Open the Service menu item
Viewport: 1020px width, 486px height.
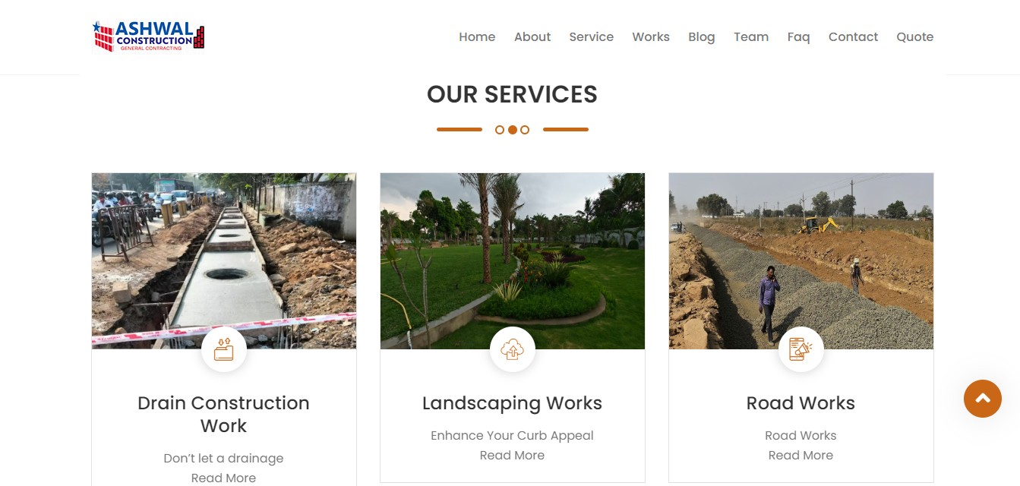pyautogui.click(x=592, y=36)
